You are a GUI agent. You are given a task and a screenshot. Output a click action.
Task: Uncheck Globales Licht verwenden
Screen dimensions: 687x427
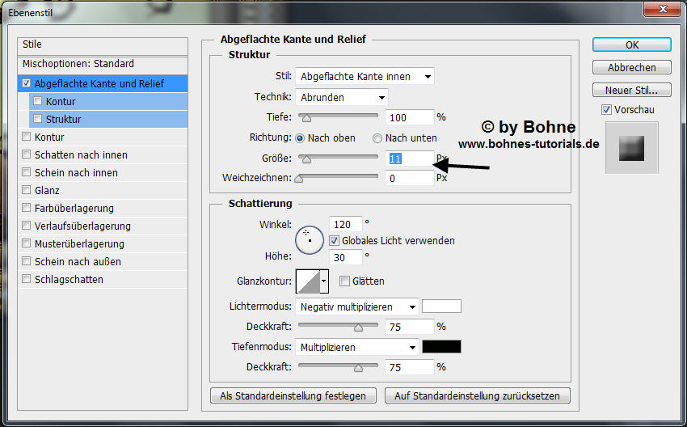click(334, 240)
